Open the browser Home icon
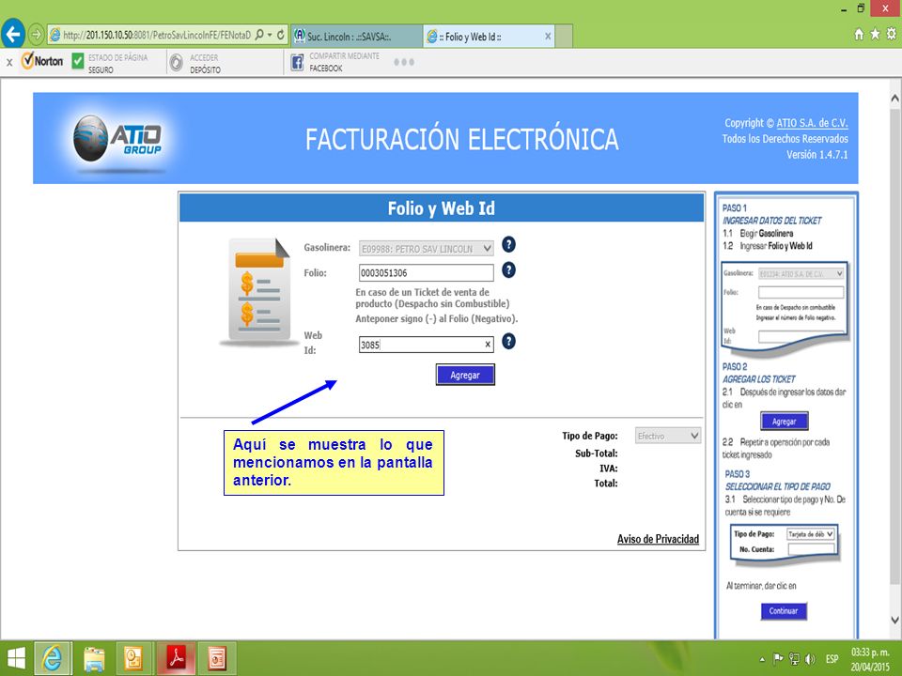902x676 pixels. pos(859,35)
